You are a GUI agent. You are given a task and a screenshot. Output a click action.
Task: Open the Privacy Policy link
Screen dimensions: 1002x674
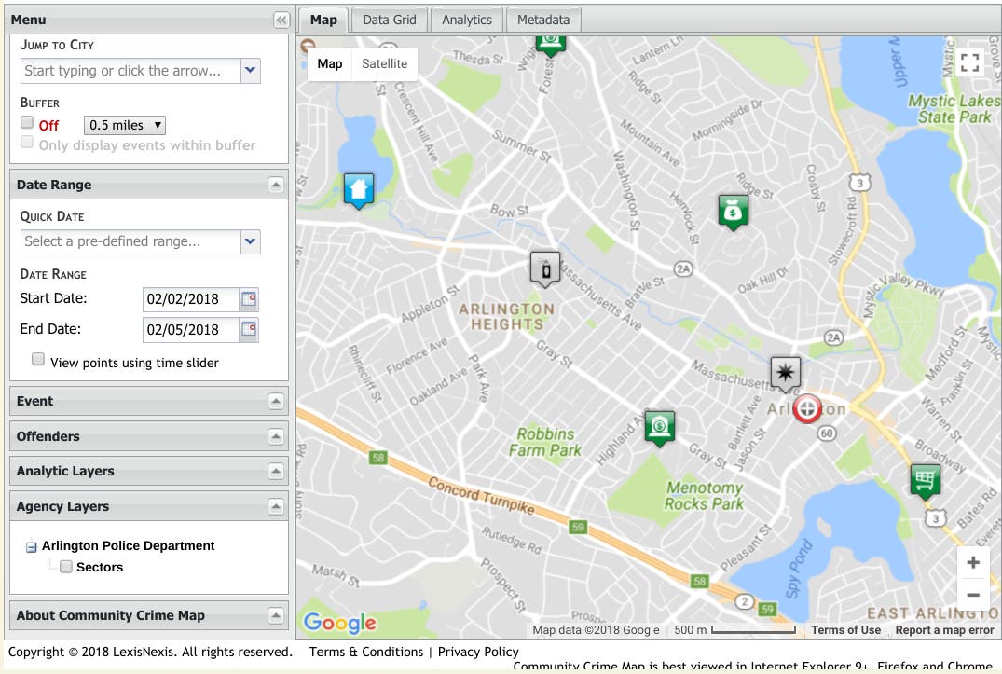(478, 652)
